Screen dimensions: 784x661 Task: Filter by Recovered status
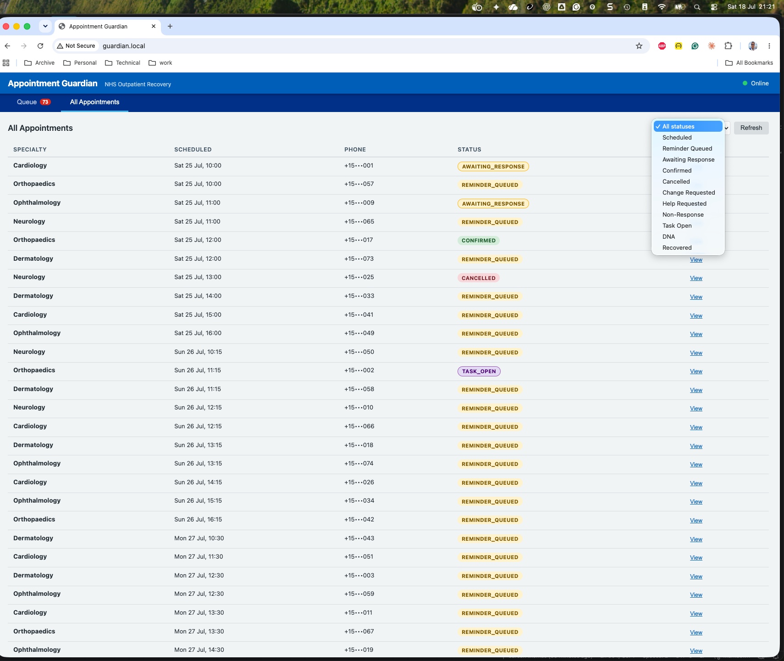[x=688, y=247]
